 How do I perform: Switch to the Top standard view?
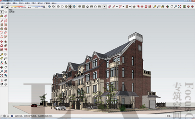84,7
